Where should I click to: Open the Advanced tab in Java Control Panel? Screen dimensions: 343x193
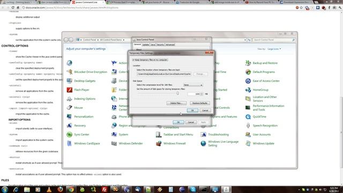[170, 44]
